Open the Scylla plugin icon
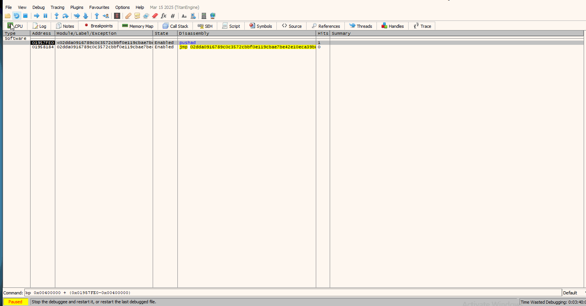586x306 pixels. tap(117, 16)
